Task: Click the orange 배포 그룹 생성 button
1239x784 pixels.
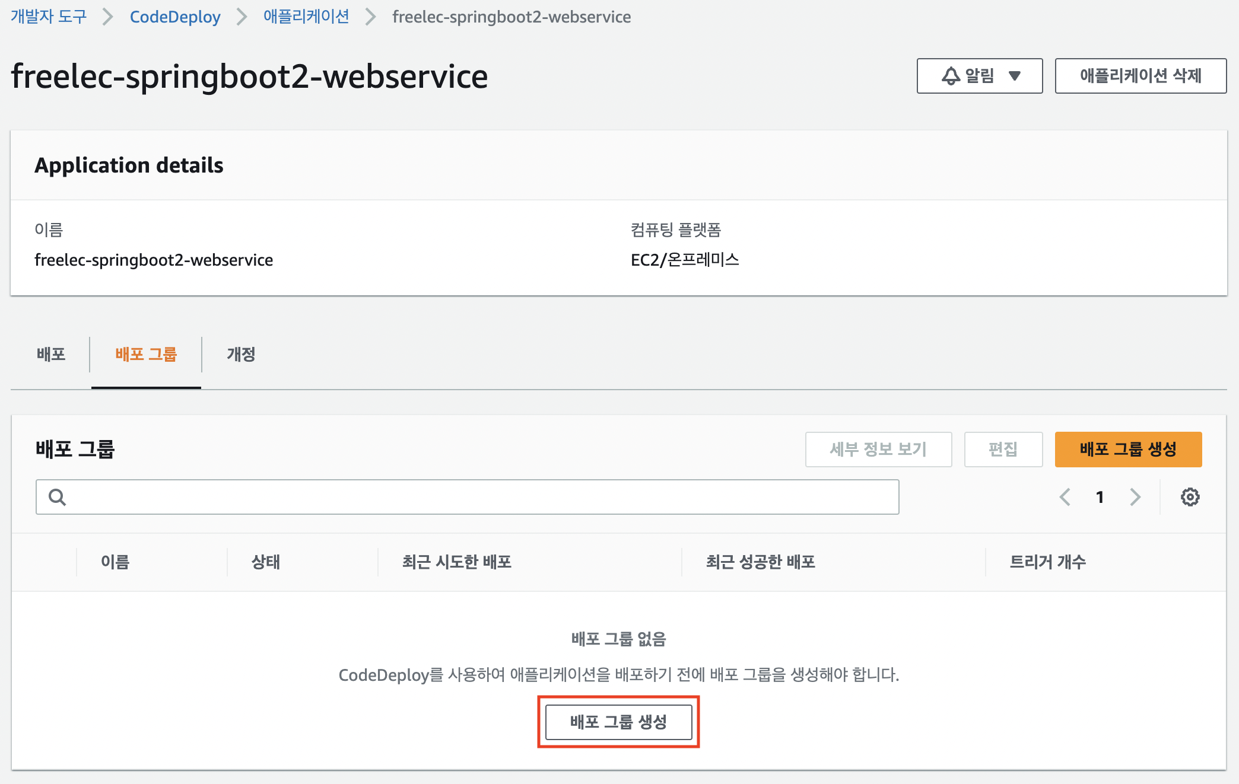Action: 1128,449
